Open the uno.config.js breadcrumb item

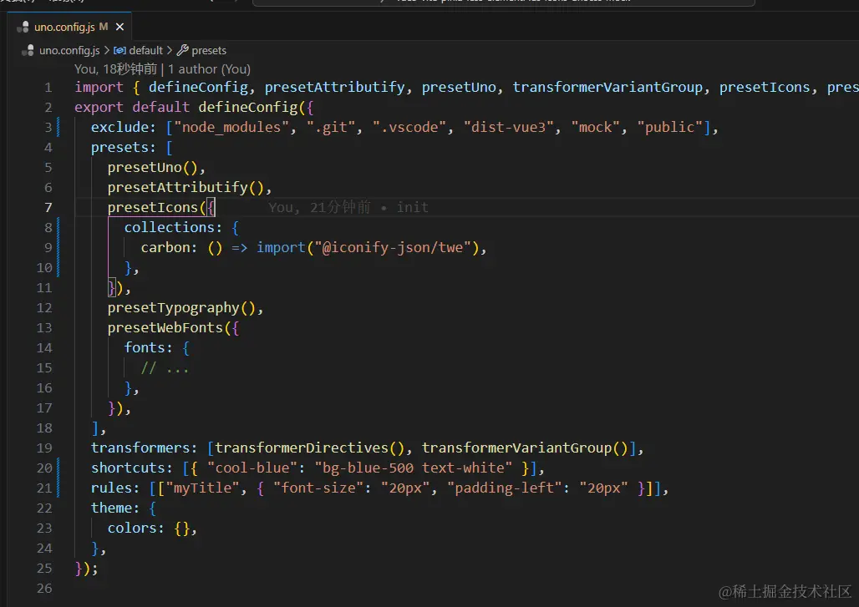click(69, 50)
